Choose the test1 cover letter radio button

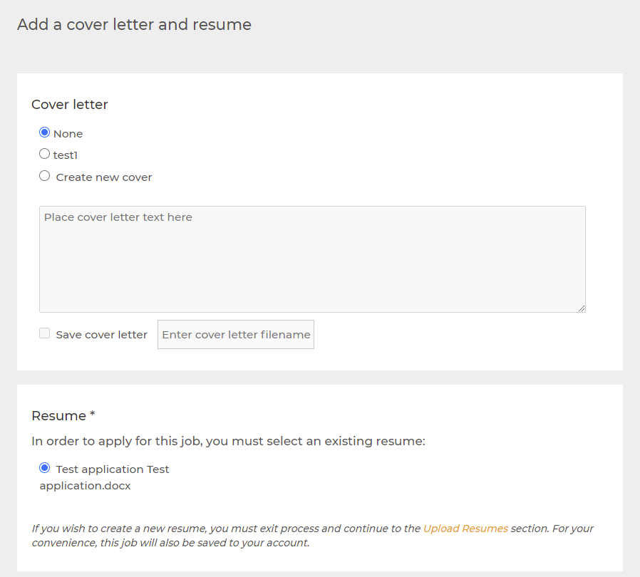44,154
